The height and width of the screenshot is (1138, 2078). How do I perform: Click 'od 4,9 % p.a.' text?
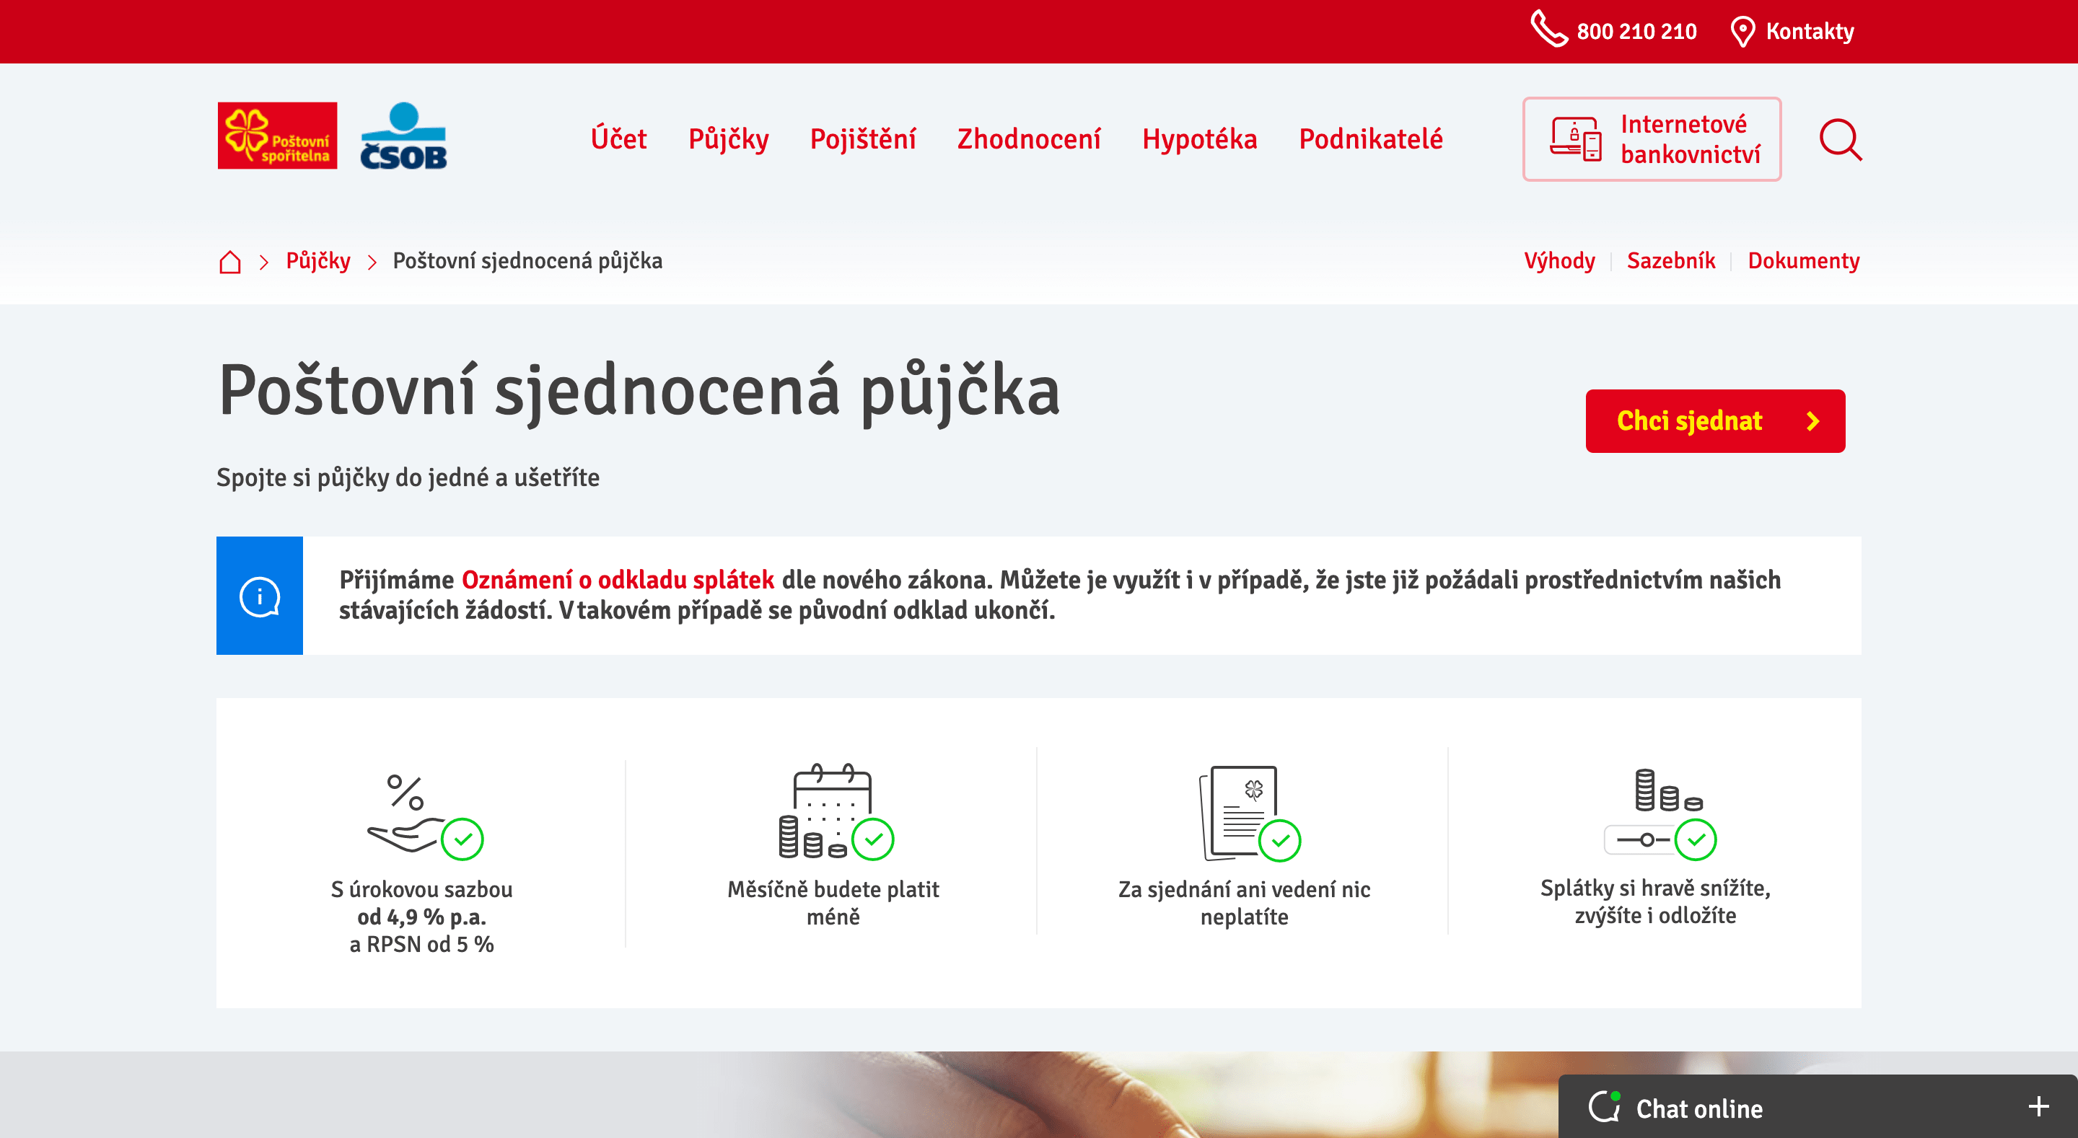click(422, 917)
